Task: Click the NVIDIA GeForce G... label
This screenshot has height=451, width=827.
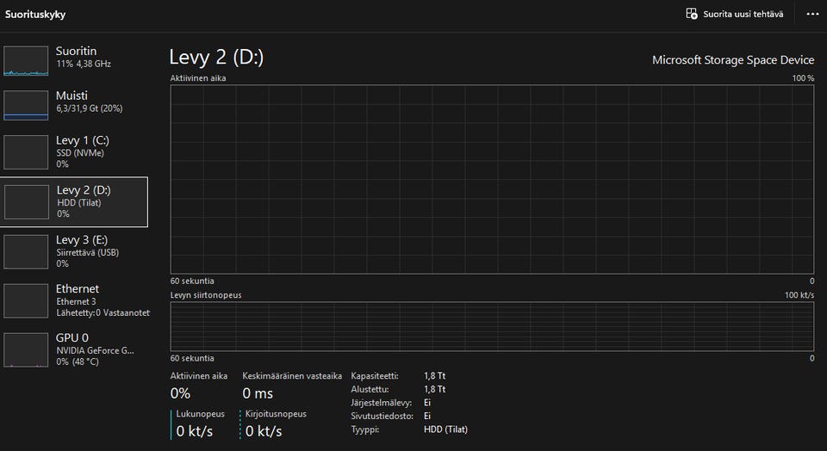Action: [x=95, y=350]
